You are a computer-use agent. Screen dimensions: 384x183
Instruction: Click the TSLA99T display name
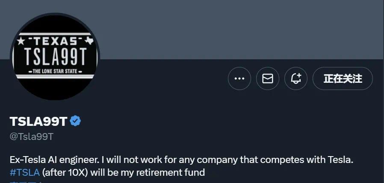coord(38,122)
